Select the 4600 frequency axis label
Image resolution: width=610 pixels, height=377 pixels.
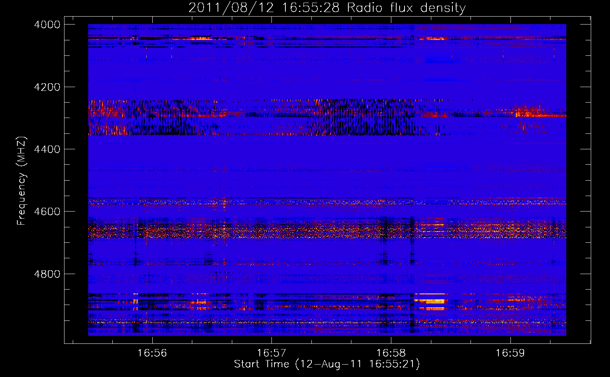pos(47,211)
